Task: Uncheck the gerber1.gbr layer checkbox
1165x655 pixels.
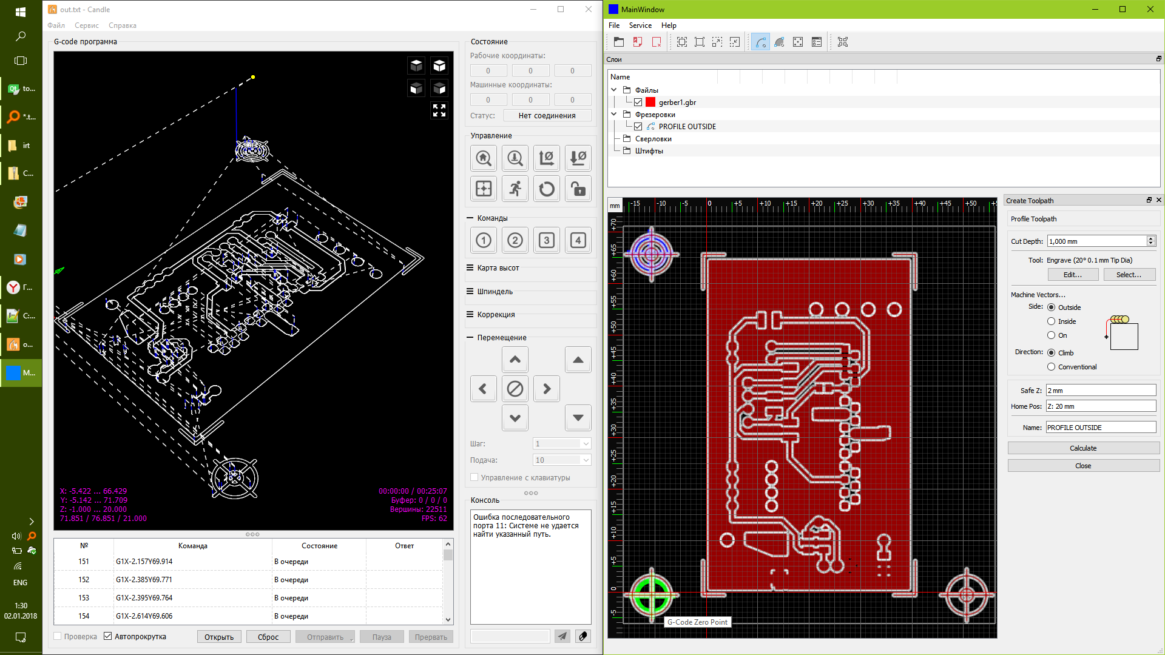Action: tap(638, 102)
